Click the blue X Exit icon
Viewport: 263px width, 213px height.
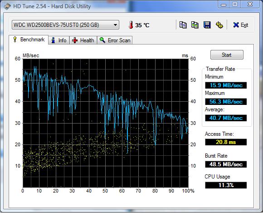click(236, 25)
